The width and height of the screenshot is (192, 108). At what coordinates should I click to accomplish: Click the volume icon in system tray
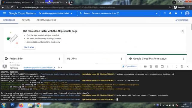tap(170, 105)
